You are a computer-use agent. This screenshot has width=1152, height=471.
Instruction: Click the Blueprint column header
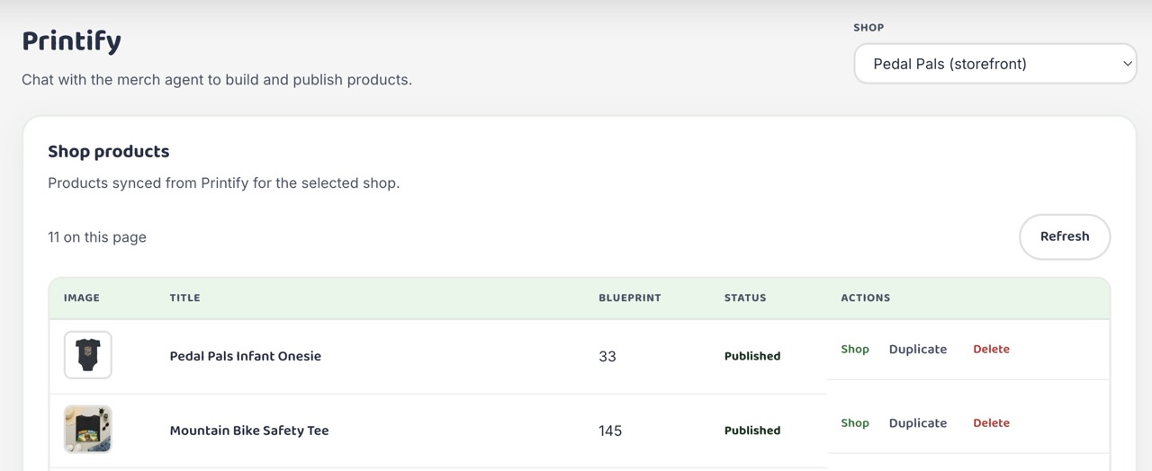[630, 298]
